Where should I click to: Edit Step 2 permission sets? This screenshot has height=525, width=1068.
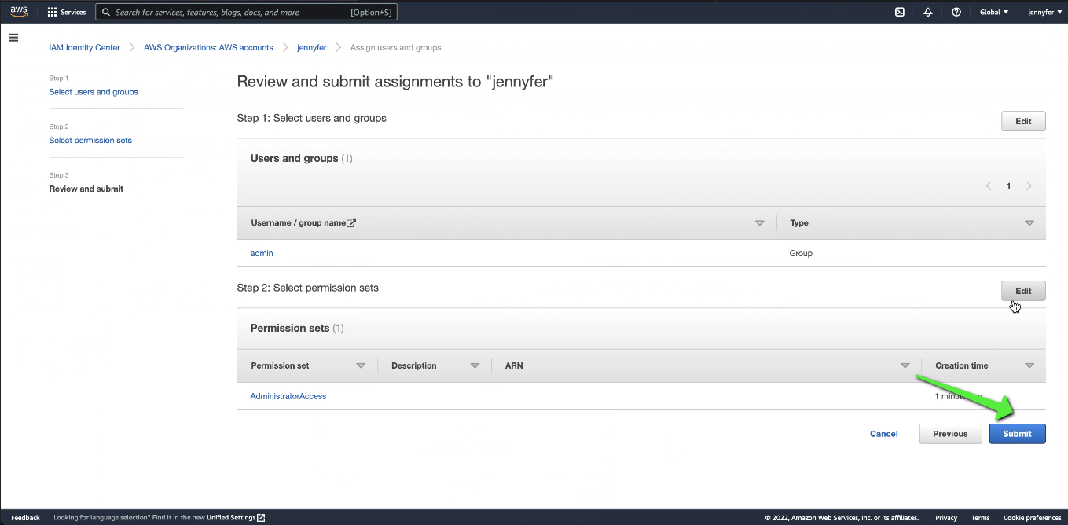tap(1023, 292)
